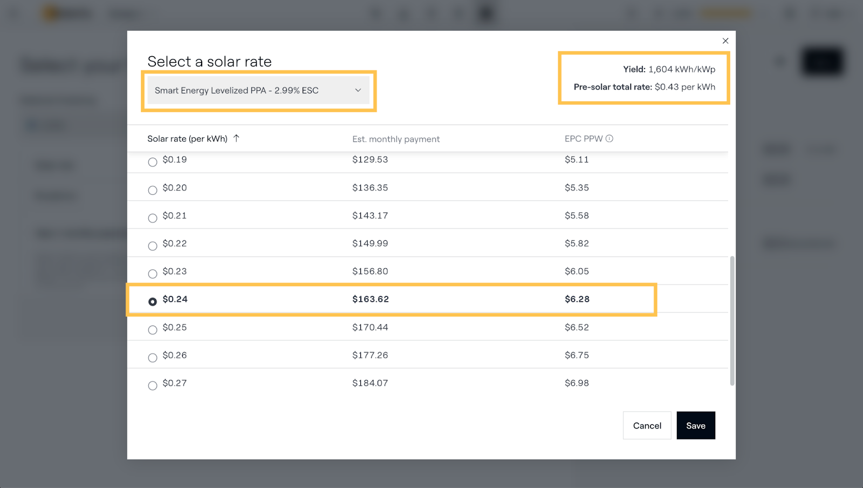This screenshot has width=863, height=488.
Task: Select the $0.19 solar rate
Action: (x=153, y=162)
